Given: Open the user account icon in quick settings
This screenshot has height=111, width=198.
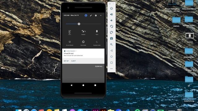Looking at the screenshot, I should (x=86, y=15).
